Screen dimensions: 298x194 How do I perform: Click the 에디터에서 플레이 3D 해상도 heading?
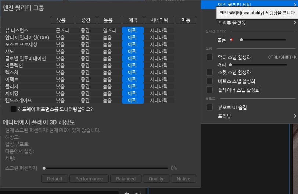pyautogui.click(x=39, y=122)
